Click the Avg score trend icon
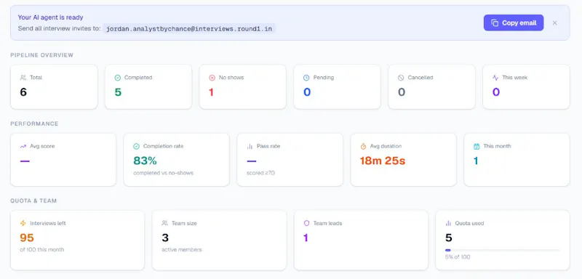 click(23, 146)
